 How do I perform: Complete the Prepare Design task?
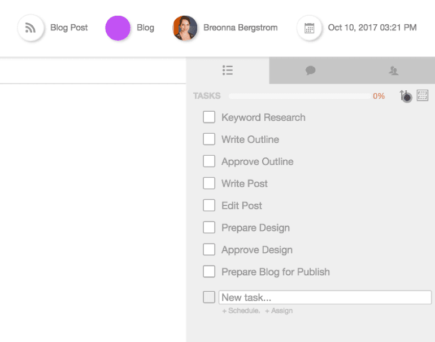click(x=209, y=227)
